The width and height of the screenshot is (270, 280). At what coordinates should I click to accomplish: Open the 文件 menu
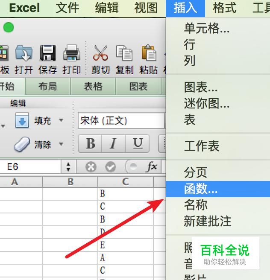click(67, 8)
